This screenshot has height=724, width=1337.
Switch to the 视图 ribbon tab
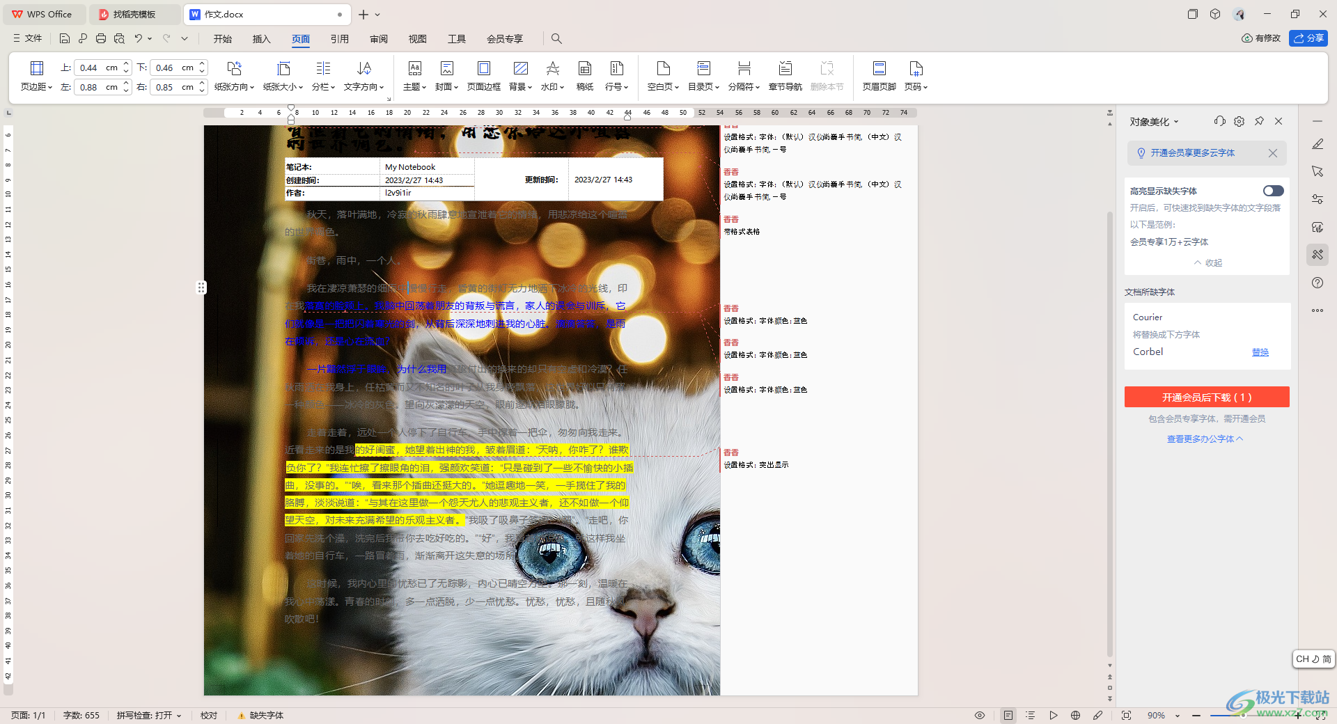click(x=418, y=39)
